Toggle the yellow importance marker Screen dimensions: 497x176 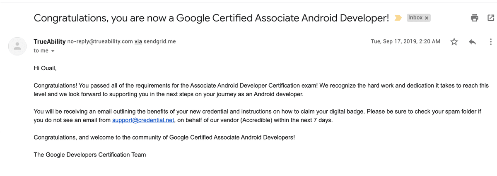(398, 18)
